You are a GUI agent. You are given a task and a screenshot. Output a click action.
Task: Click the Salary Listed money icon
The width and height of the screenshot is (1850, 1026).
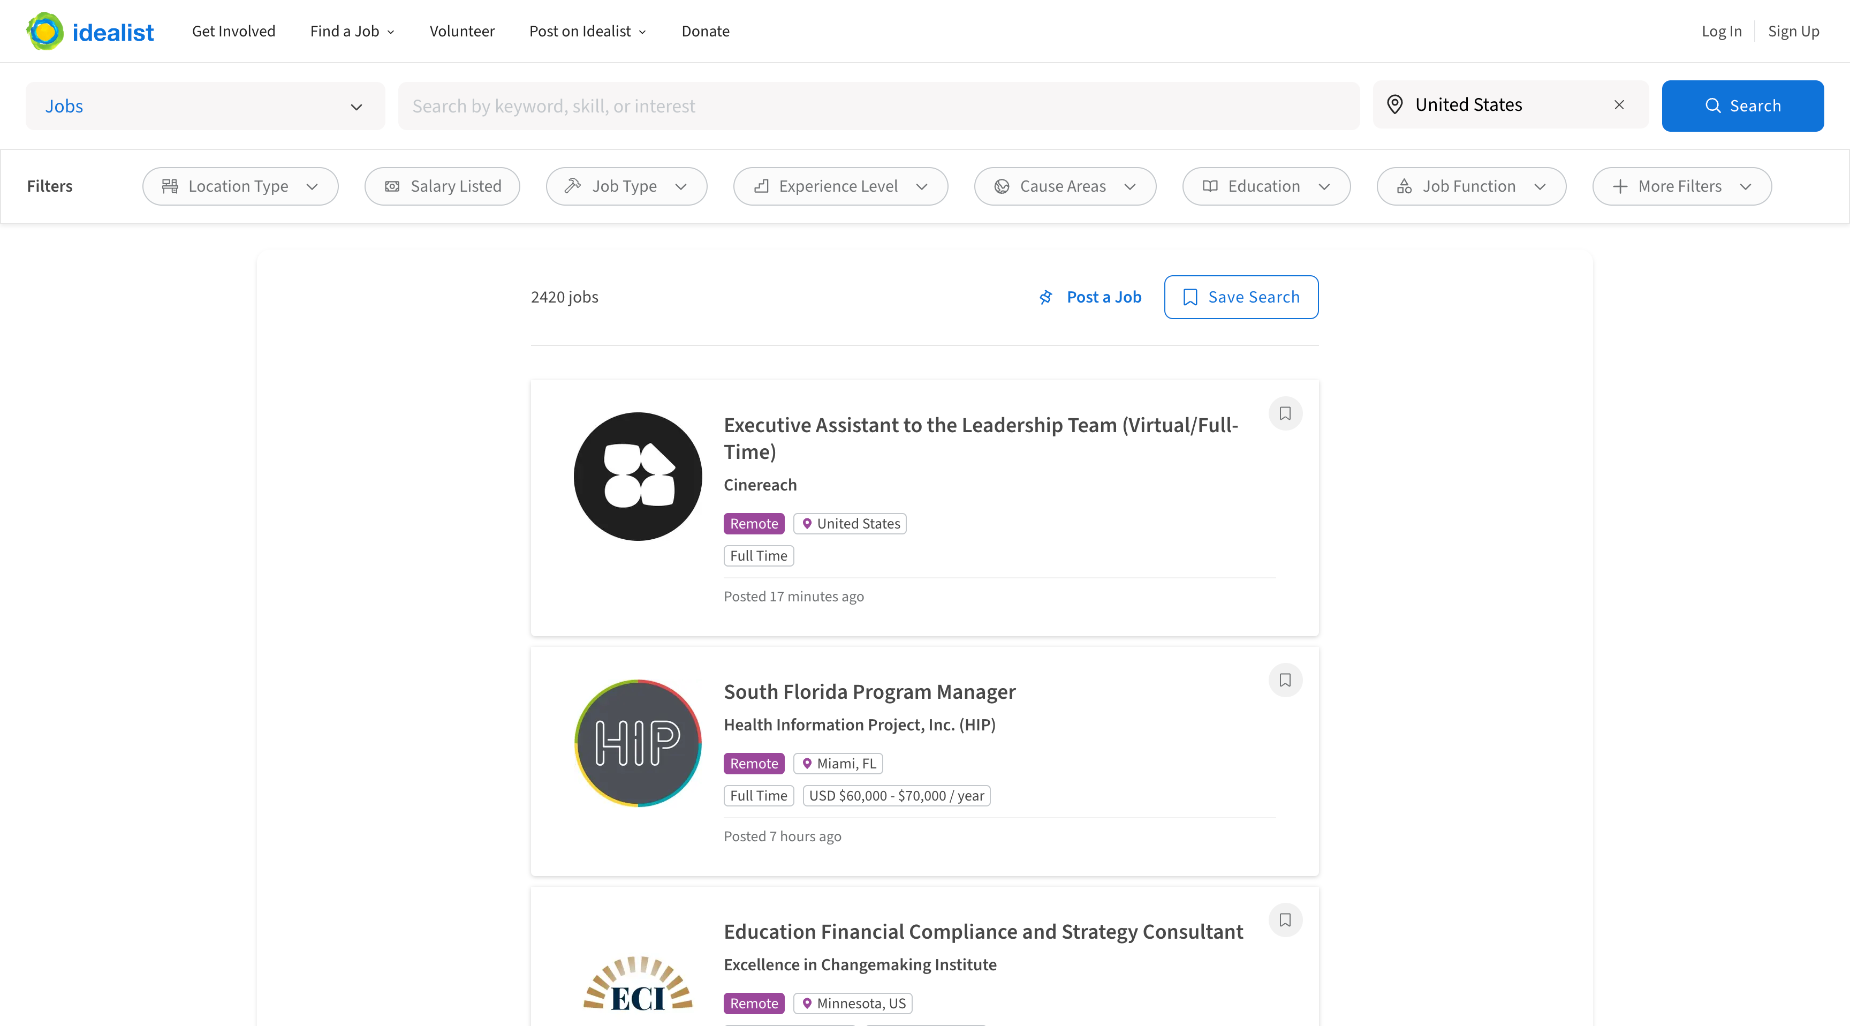(x=392, y=186)
